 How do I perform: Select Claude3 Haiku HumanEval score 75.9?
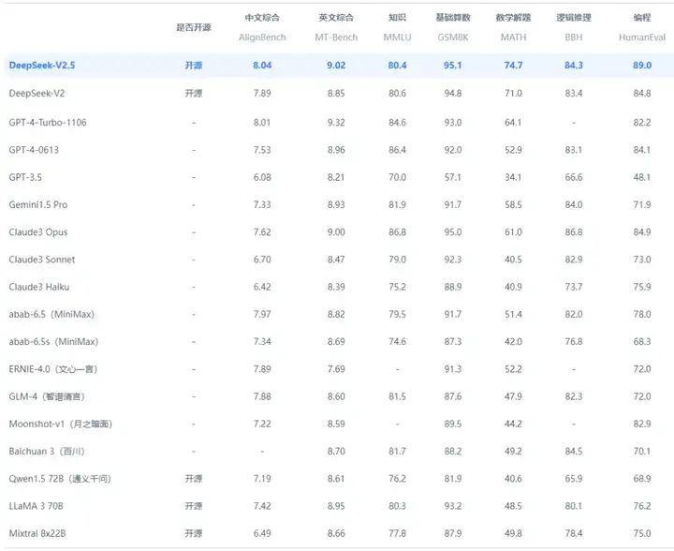(x=642, y=287)
